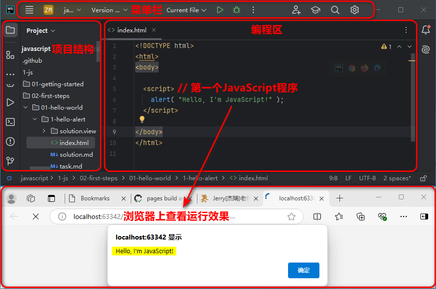Open the Terminal tool window

click(x=10, y=122)
